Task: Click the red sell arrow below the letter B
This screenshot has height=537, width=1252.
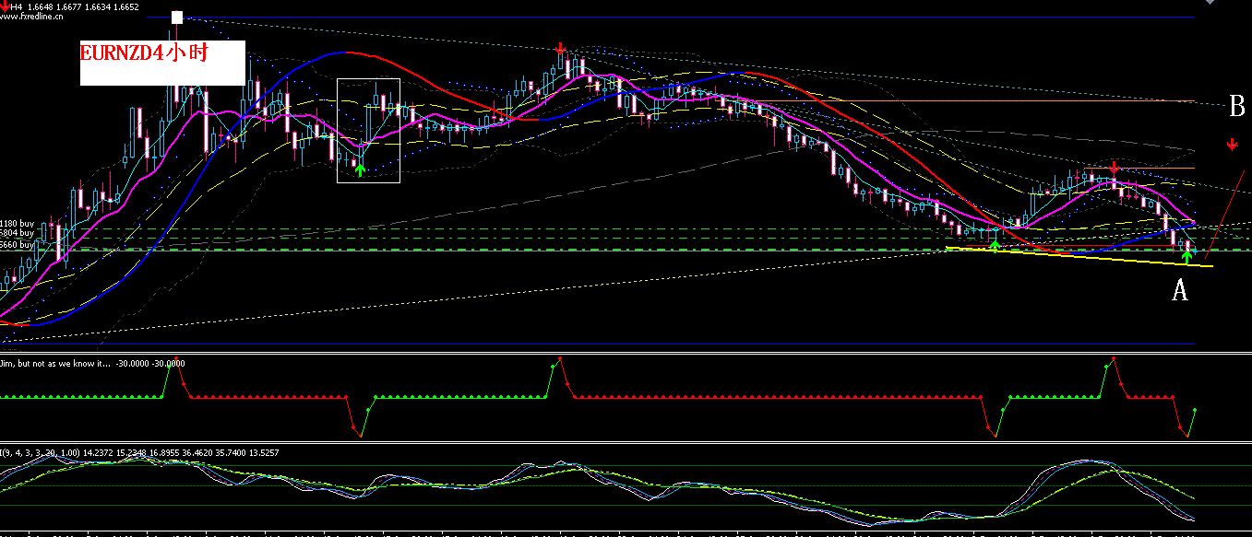Action: 1232,144
